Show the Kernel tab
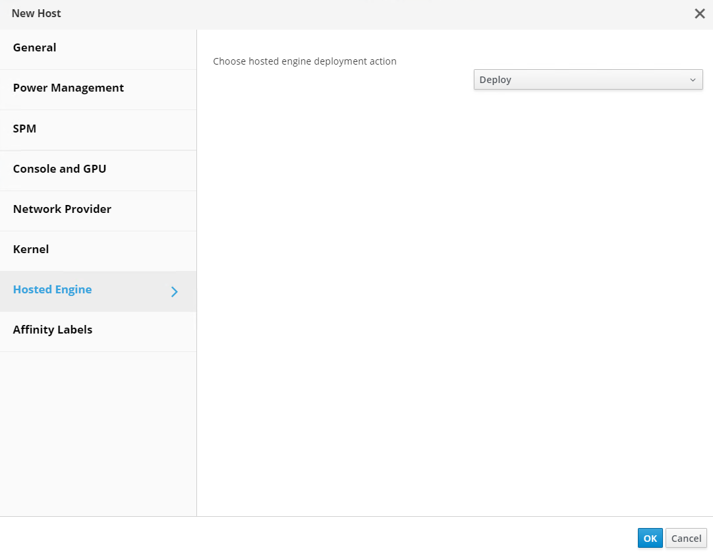Viewport: 713px width, 559px height. click(x=31, y=249)
